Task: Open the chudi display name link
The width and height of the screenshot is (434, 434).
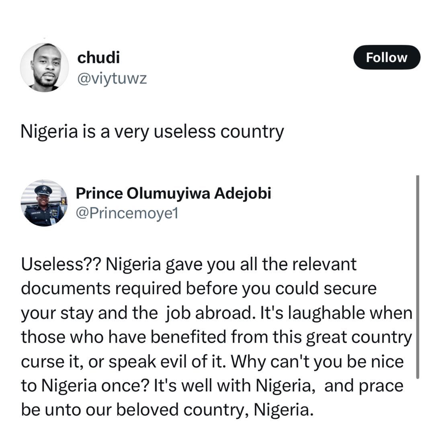Action: coord(98,57)
